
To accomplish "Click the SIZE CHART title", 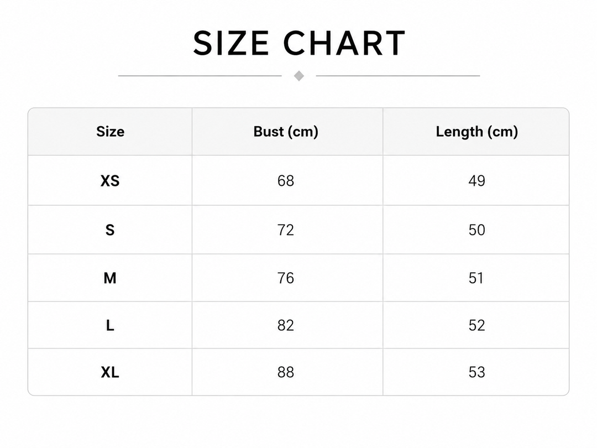I will pyautogui.click(x=299, y=43).
